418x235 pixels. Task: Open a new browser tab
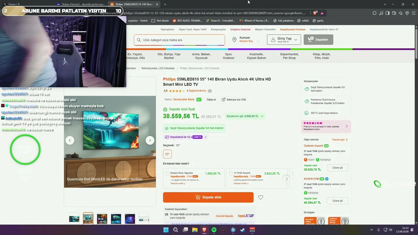coord(165,4)
